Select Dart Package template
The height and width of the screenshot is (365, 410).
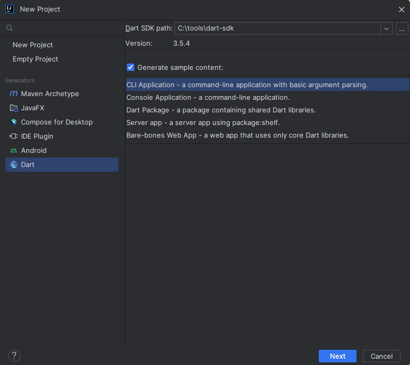[267, 110]
